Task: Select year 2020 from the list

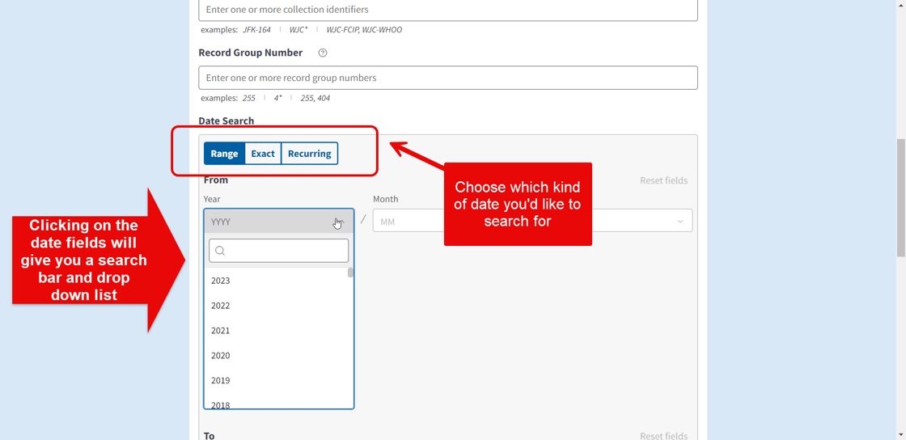Action: 221,356
